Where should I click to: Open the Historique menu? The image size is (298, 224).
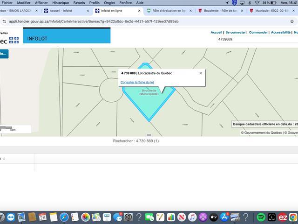point(61,3)
